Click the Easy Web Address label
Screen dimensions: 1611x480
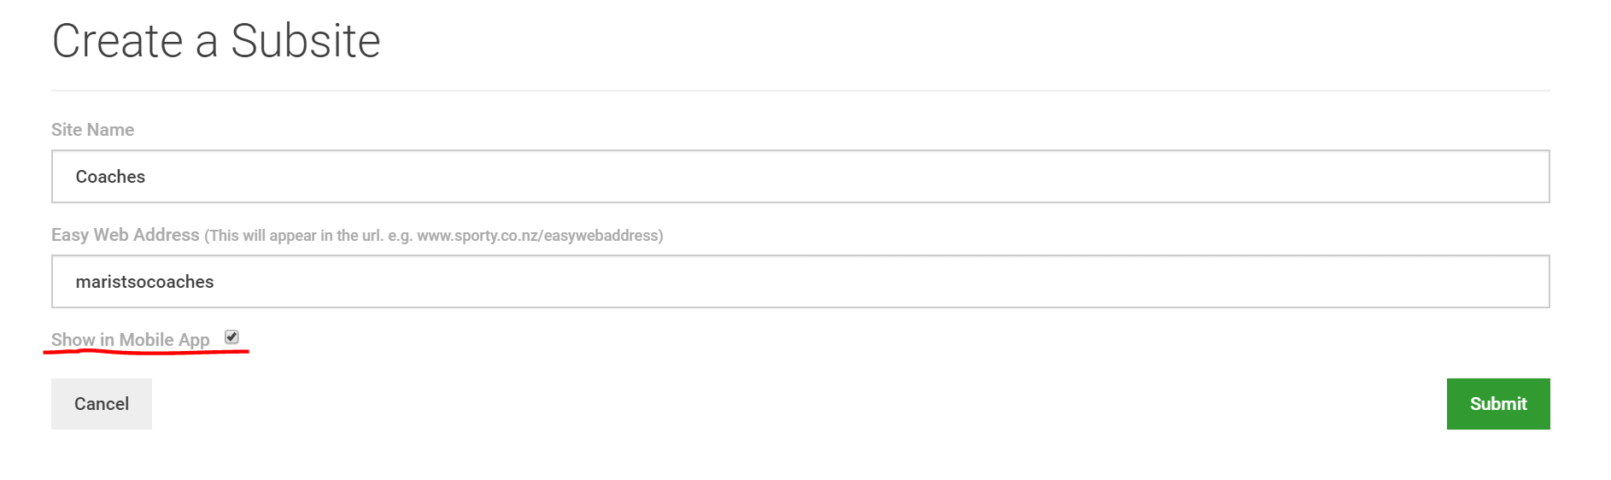[x=126, y=235]
